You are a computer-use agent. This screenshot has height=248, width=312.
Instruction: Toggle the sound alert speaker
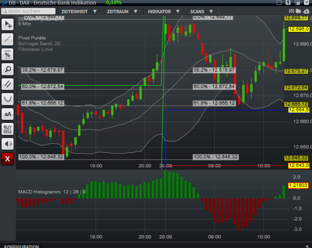pyautogui.click(x=8, y=144)
